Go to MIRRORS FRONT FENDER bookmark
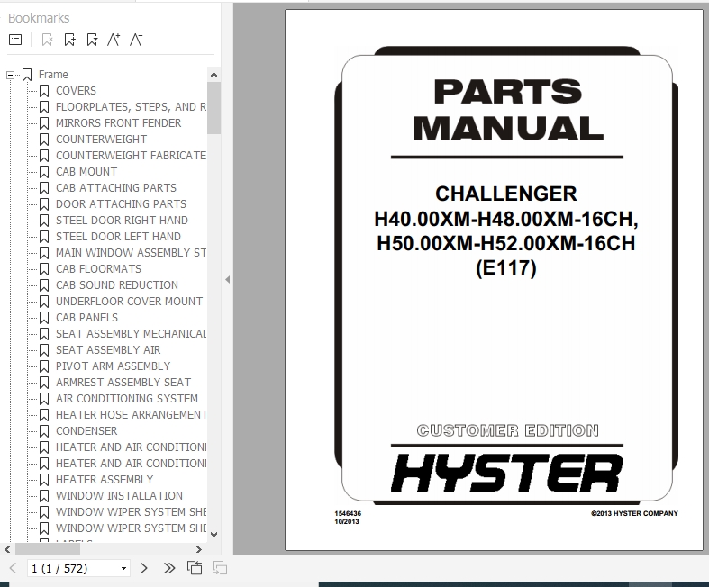709x587 pixels. 119,123
